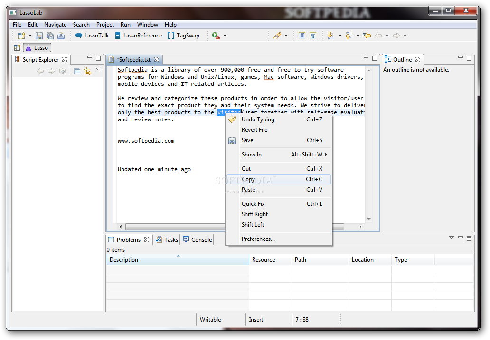Viewport: 490px width, 340px height.
Task: Open Script Explorer view menu triangle
Action: point(98,69)
